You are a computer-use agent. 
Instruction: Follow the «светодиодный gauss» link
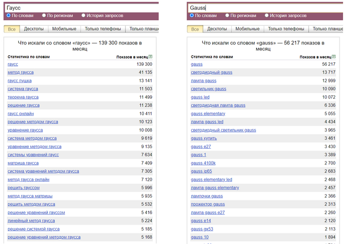tap(211, 73)
